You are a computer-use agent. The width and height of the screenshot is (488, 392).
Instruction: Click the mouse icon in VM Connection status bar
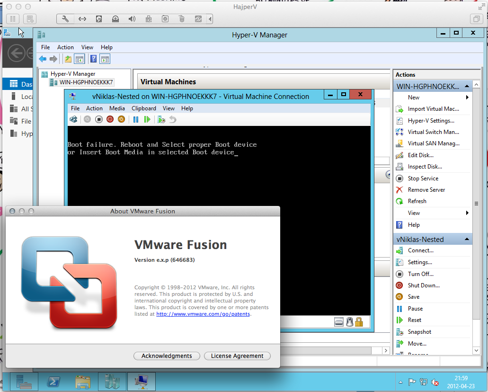(349, 321)
